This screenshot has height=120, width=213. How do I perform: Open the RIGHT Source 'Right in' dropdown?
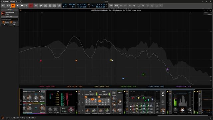click(x=106, y=94)
